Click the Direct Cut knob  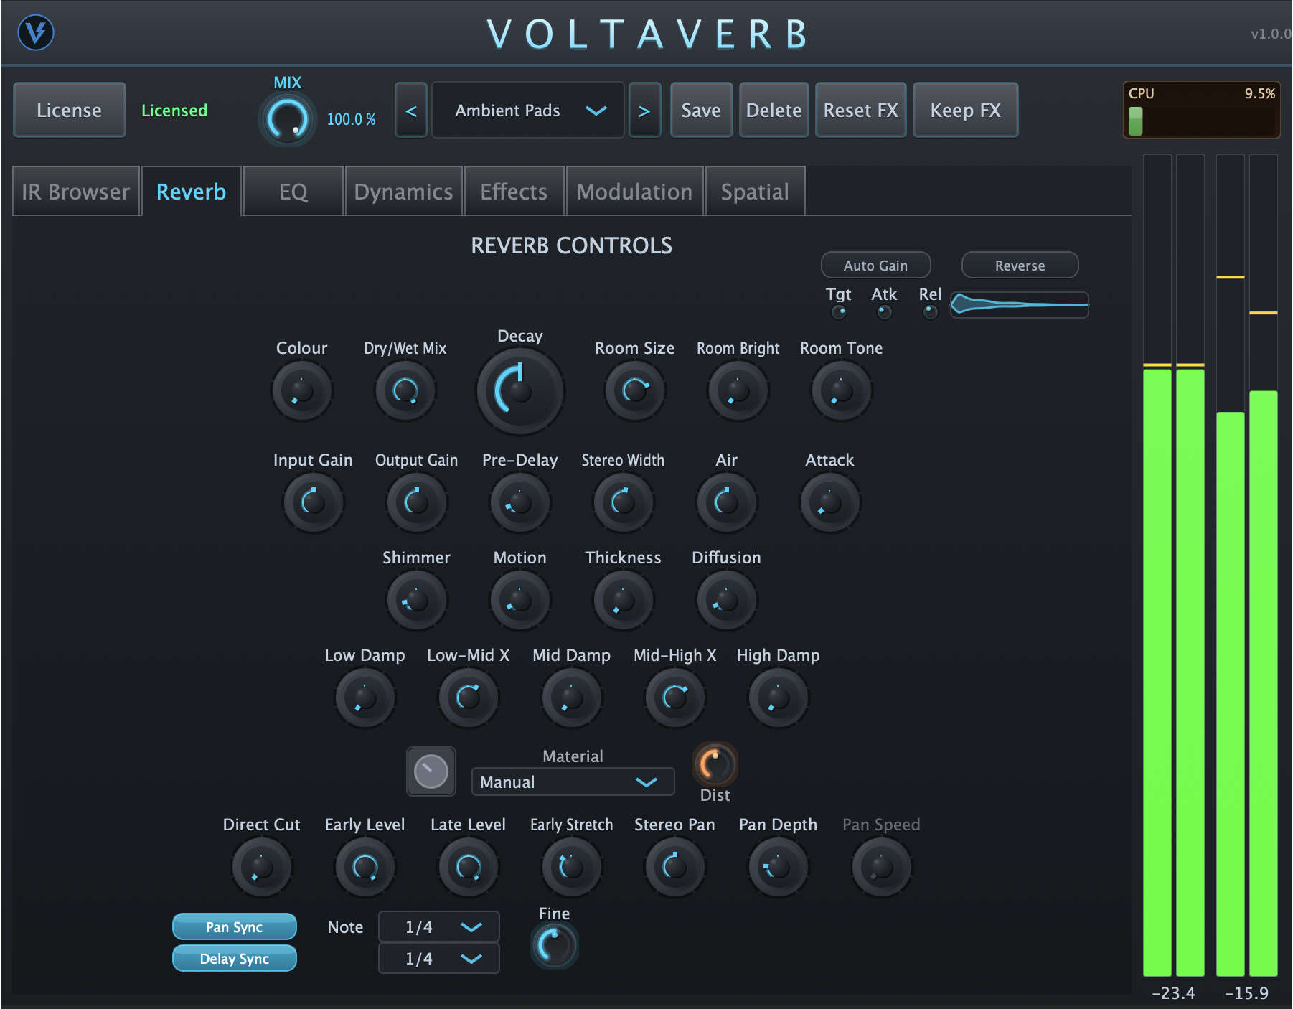point(262,867)
